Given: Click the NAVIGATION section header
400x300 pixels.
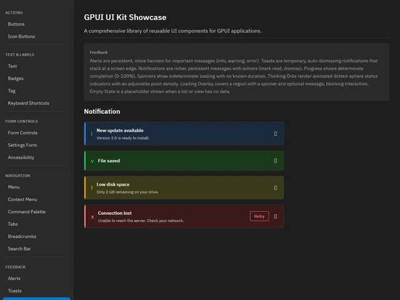Looking at the screenshot, I should pos(17,176).
